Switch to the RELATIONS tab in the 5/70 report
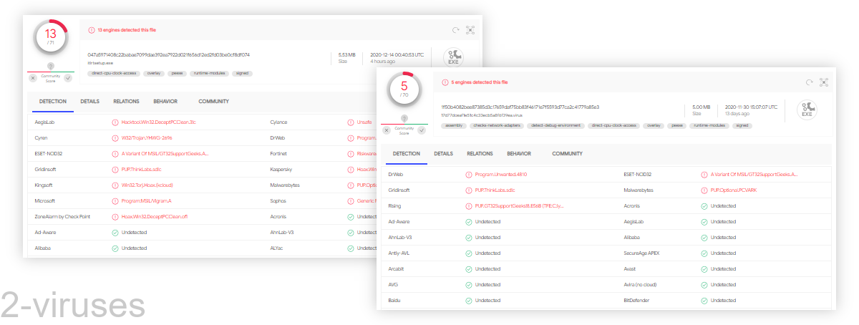This screenshot has height=325, width=859. click(x=480, y=154)
